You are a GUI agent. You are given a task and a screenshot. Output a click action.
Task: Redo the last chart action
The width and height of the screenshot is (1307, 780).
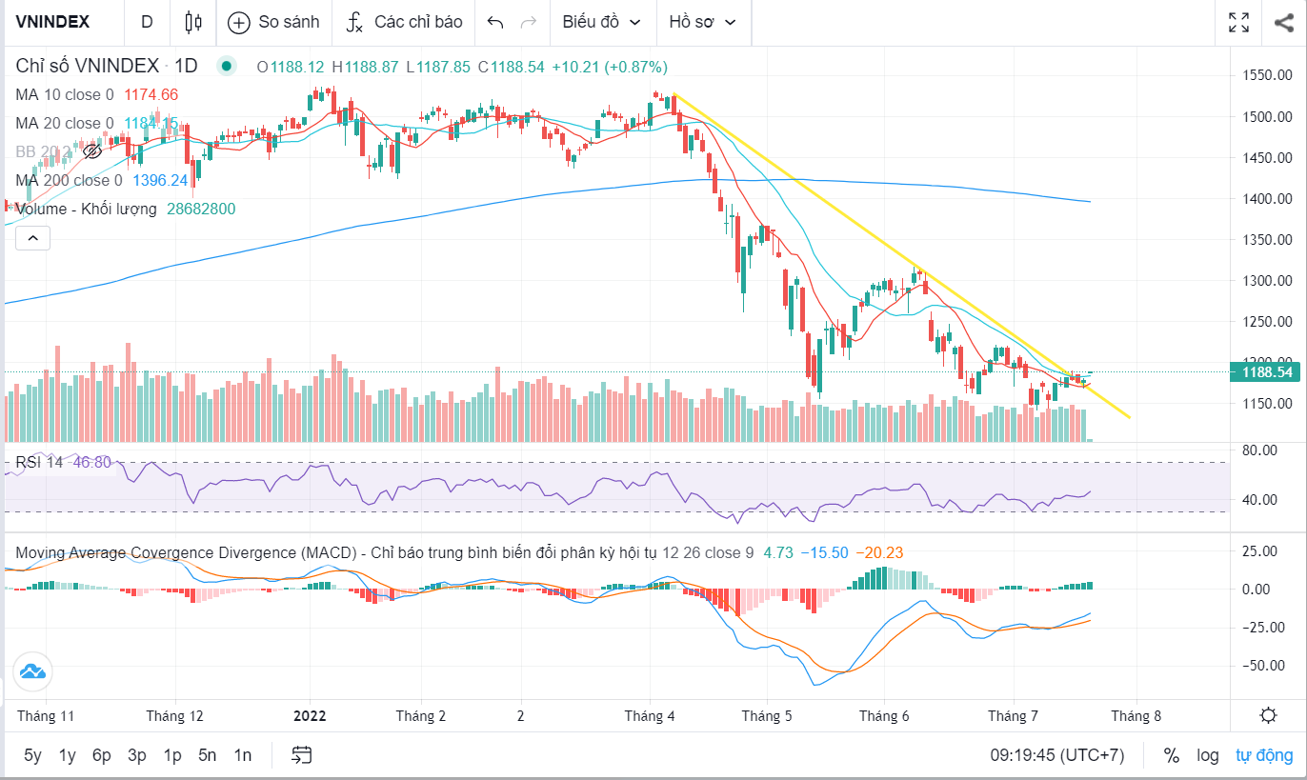530,22
